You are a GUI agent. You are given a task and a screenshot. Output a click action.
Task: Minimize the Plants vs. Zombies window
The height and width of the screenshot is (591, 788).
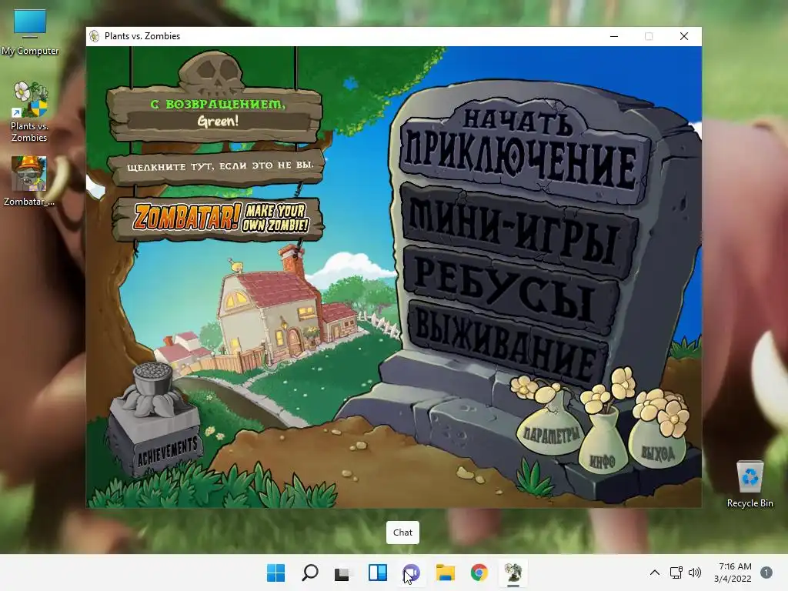[x=614, y=36]
